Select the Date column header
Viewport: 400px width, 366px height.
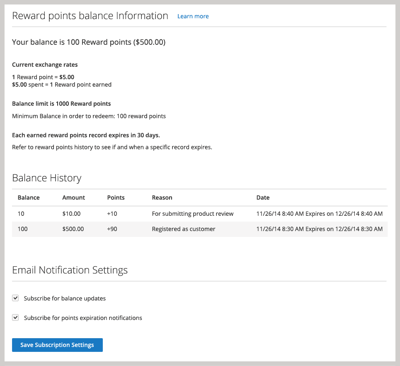pos(263,198)
